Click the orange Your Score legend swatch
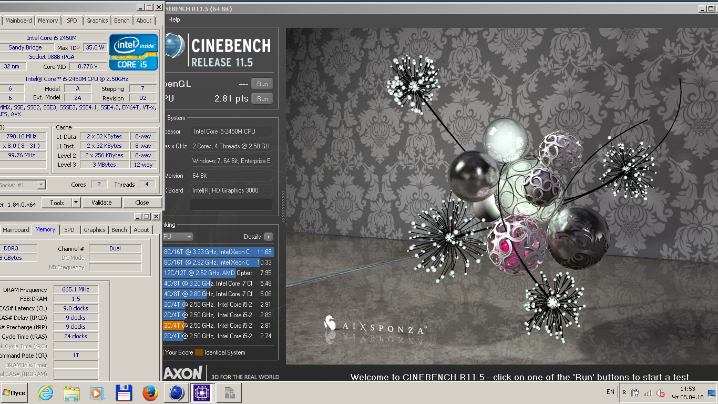 pos(163,352)
